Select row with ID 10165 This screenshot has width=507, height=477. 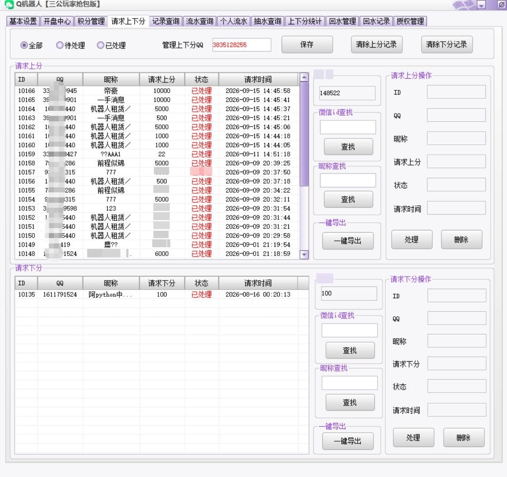(157, 100)
